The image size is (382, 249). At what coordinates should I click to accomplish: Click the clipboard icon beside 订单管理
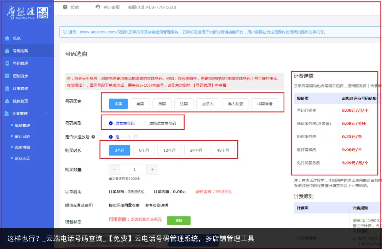[7, 88]
